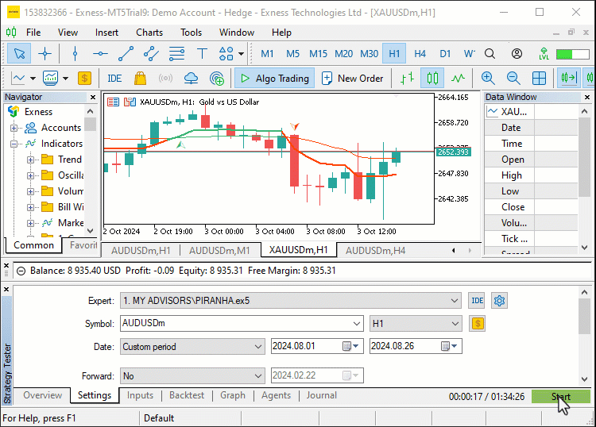Viewport: 596px width, 427px height.
Task: Open the MetaEditor IDE from toolbar
Action: 114,79
